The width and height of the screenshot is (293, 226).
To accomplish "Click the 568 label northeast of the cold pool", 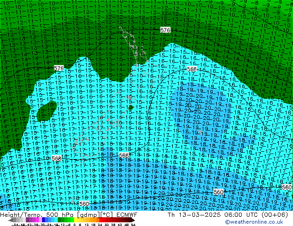I will click(x=192, y=69).
